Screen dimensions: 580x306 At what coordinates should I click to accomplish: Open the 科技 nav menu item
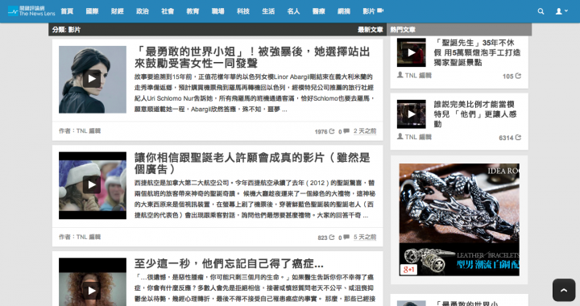[x=243, y=11]
